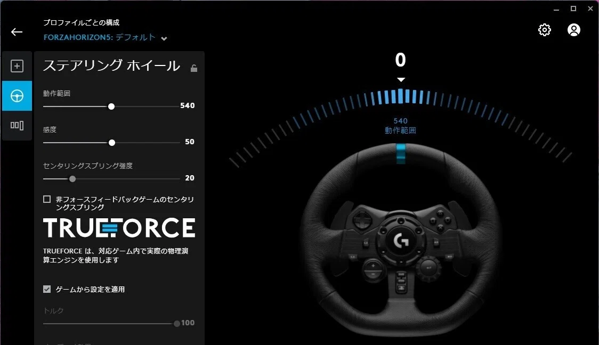Minimize the G HUB window
The height and width of the screenshot is (345, 599).
pos(556,9)
